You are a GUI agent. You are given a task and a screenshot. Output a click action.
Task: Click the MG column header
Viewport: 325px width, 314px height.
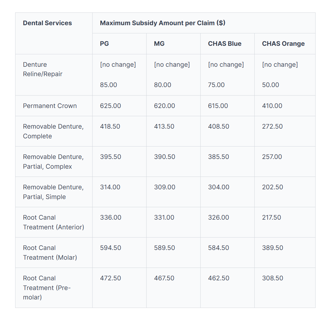pos(159,44)
